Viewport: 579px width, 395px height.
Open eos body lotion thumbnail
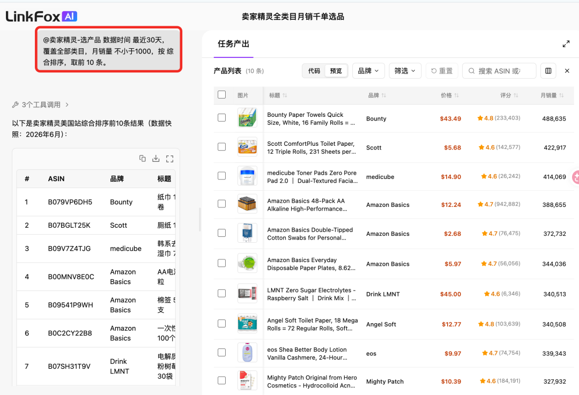click(247, 353)
